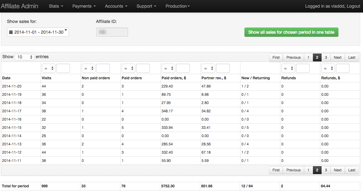Click the Refunds filter value input

pos(302,69)
